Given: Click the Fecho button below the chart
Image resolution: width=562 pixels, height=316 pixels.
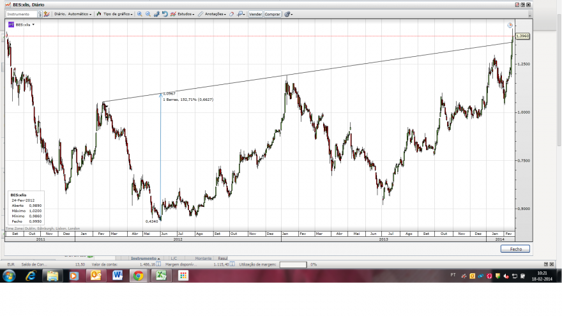Looking at the screenshot, I should (x=515, y=249).
